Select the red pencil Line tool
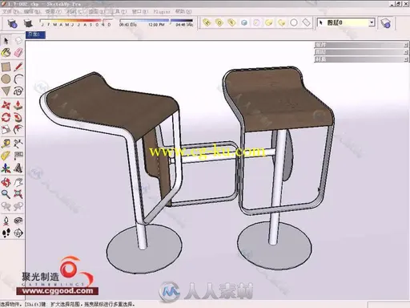 pyautogui.click(x=18, y=67)
